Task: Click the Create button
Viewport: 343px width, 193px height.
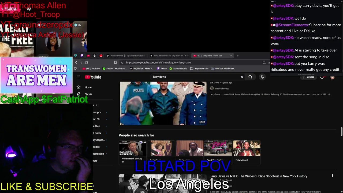Action: (x=308, y=77)
